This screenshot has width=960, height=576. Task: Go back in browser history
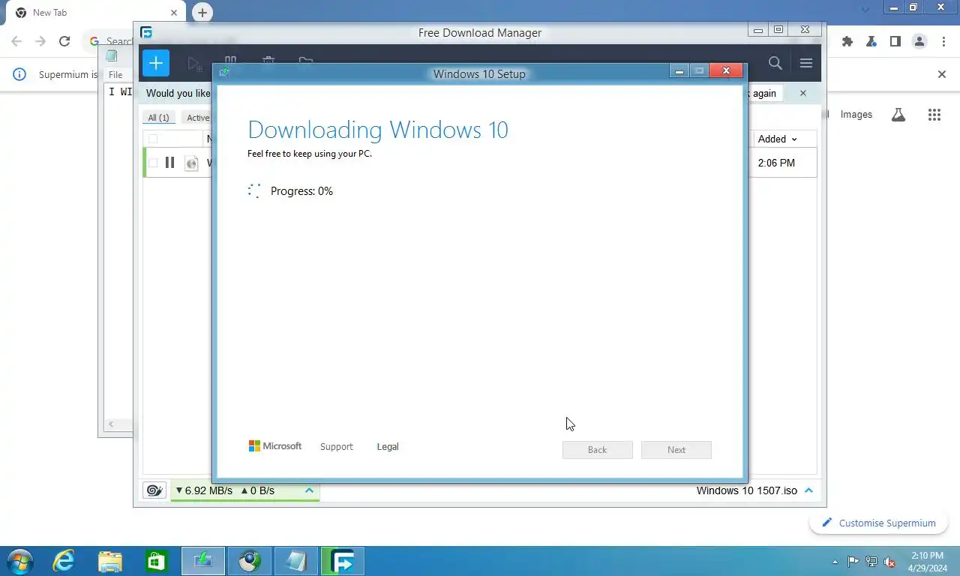click(16, 42)
